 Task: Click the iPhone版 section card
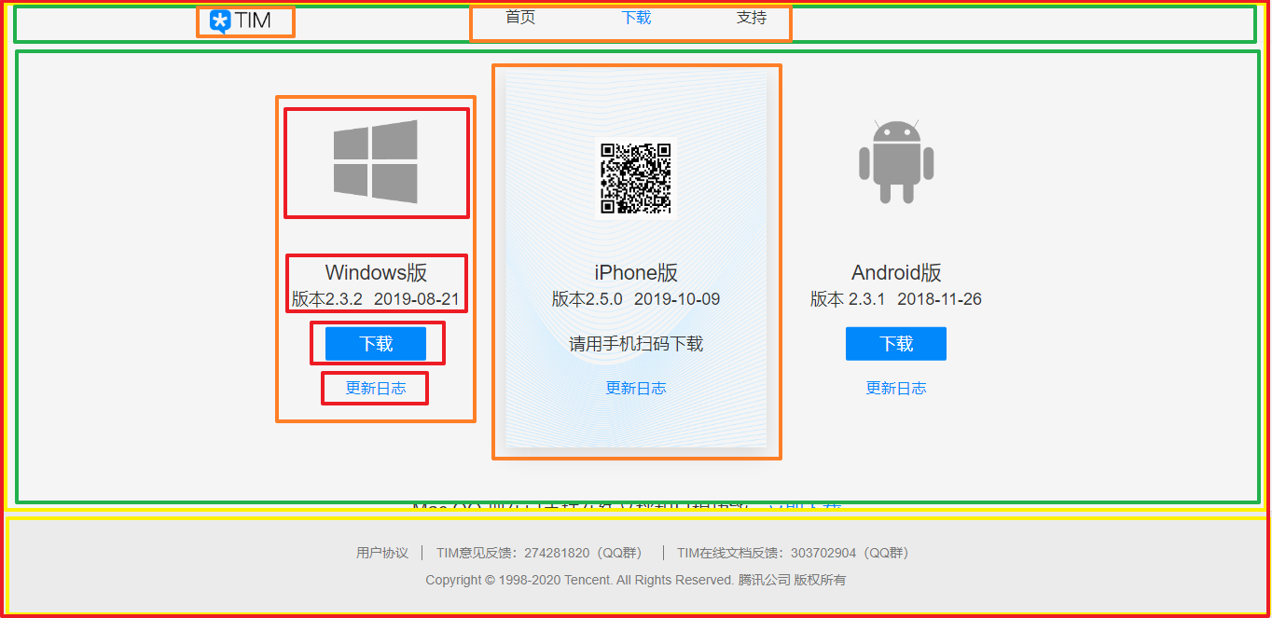pos(635,260)
